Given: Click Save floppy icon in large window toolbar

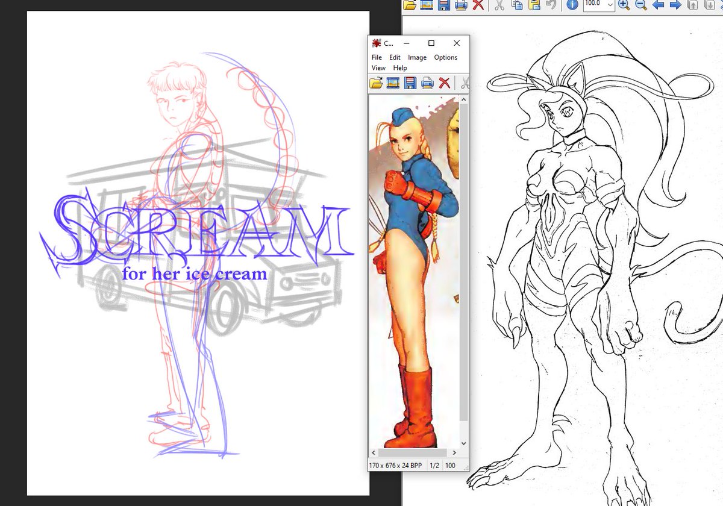Looking at the screenshot, I should point(444,4).
